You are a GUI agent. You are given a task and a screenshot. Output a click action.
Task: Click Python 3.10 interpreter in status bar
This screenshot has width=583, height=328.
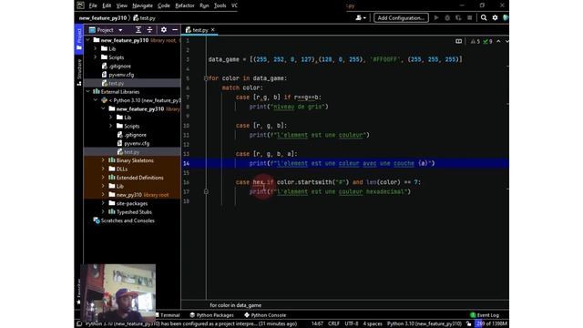(x=424, y=324)
